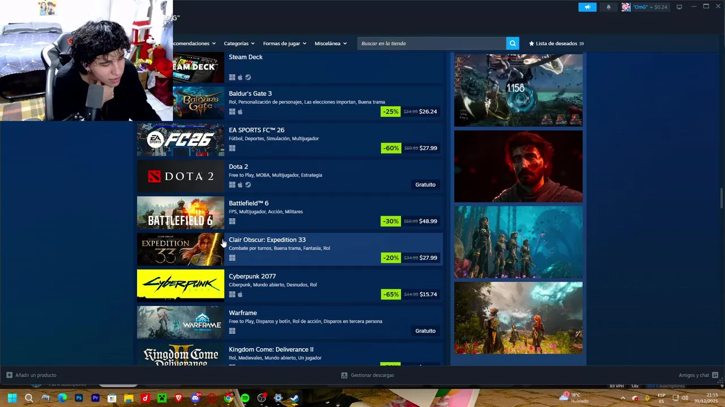Open Brave browser from the taskbar
The image size is (725, 407).
point(179,398)
